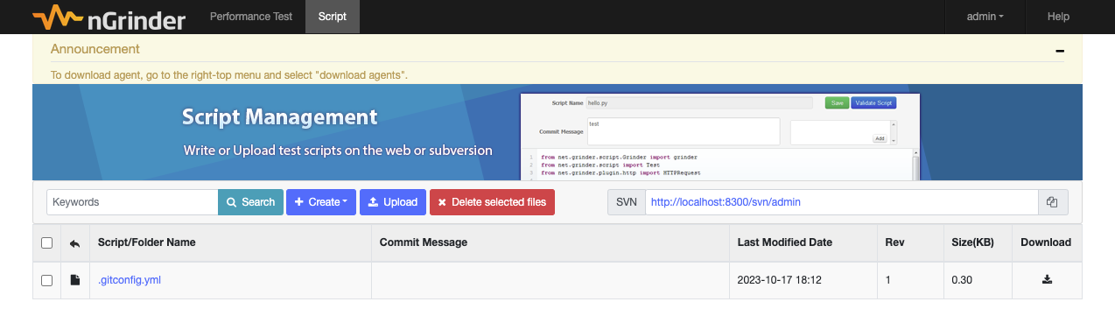Click the size value 0.30
The height and width of the screenshot is (330, 1115).
[x=962, y=280]
